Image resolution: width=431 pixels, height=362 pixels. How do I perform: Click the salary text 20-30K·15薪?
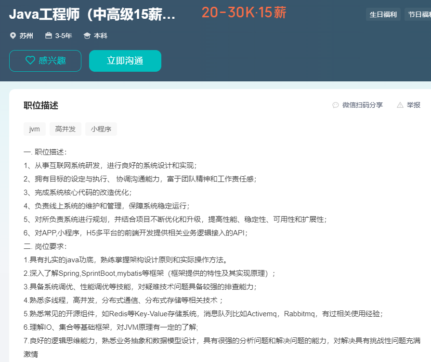coord(244,13)
